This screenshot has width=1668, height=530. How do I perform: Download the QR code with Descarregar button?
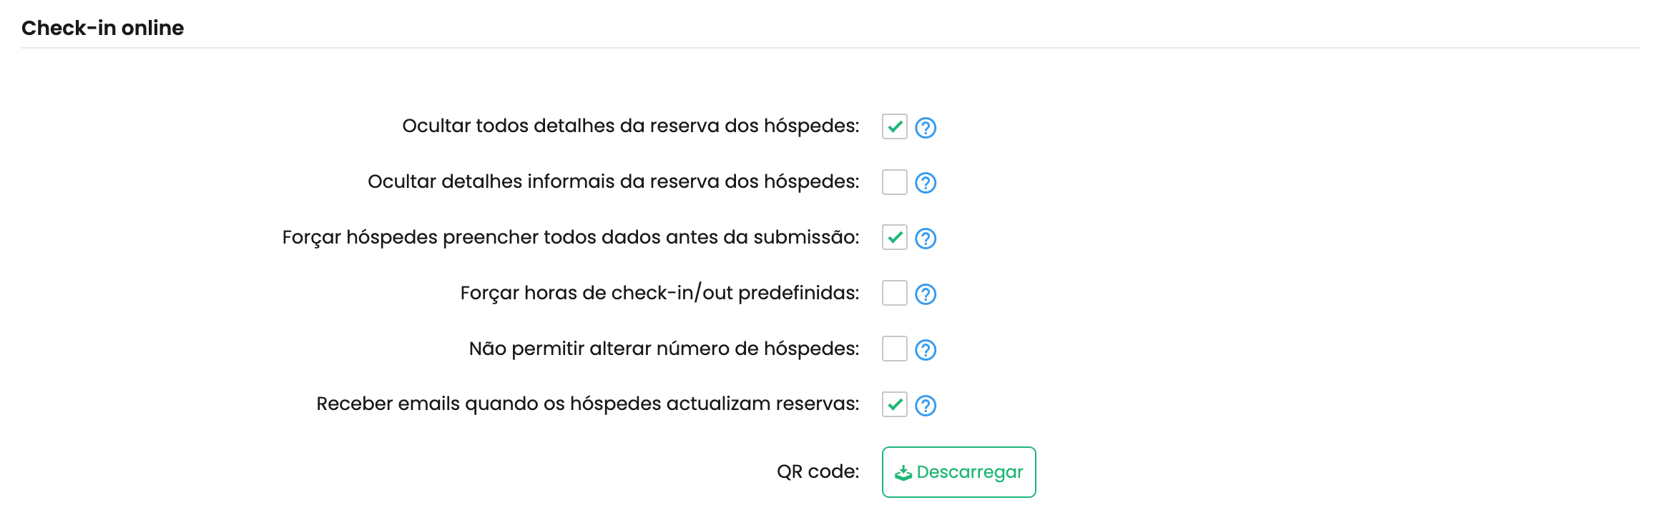958,472
